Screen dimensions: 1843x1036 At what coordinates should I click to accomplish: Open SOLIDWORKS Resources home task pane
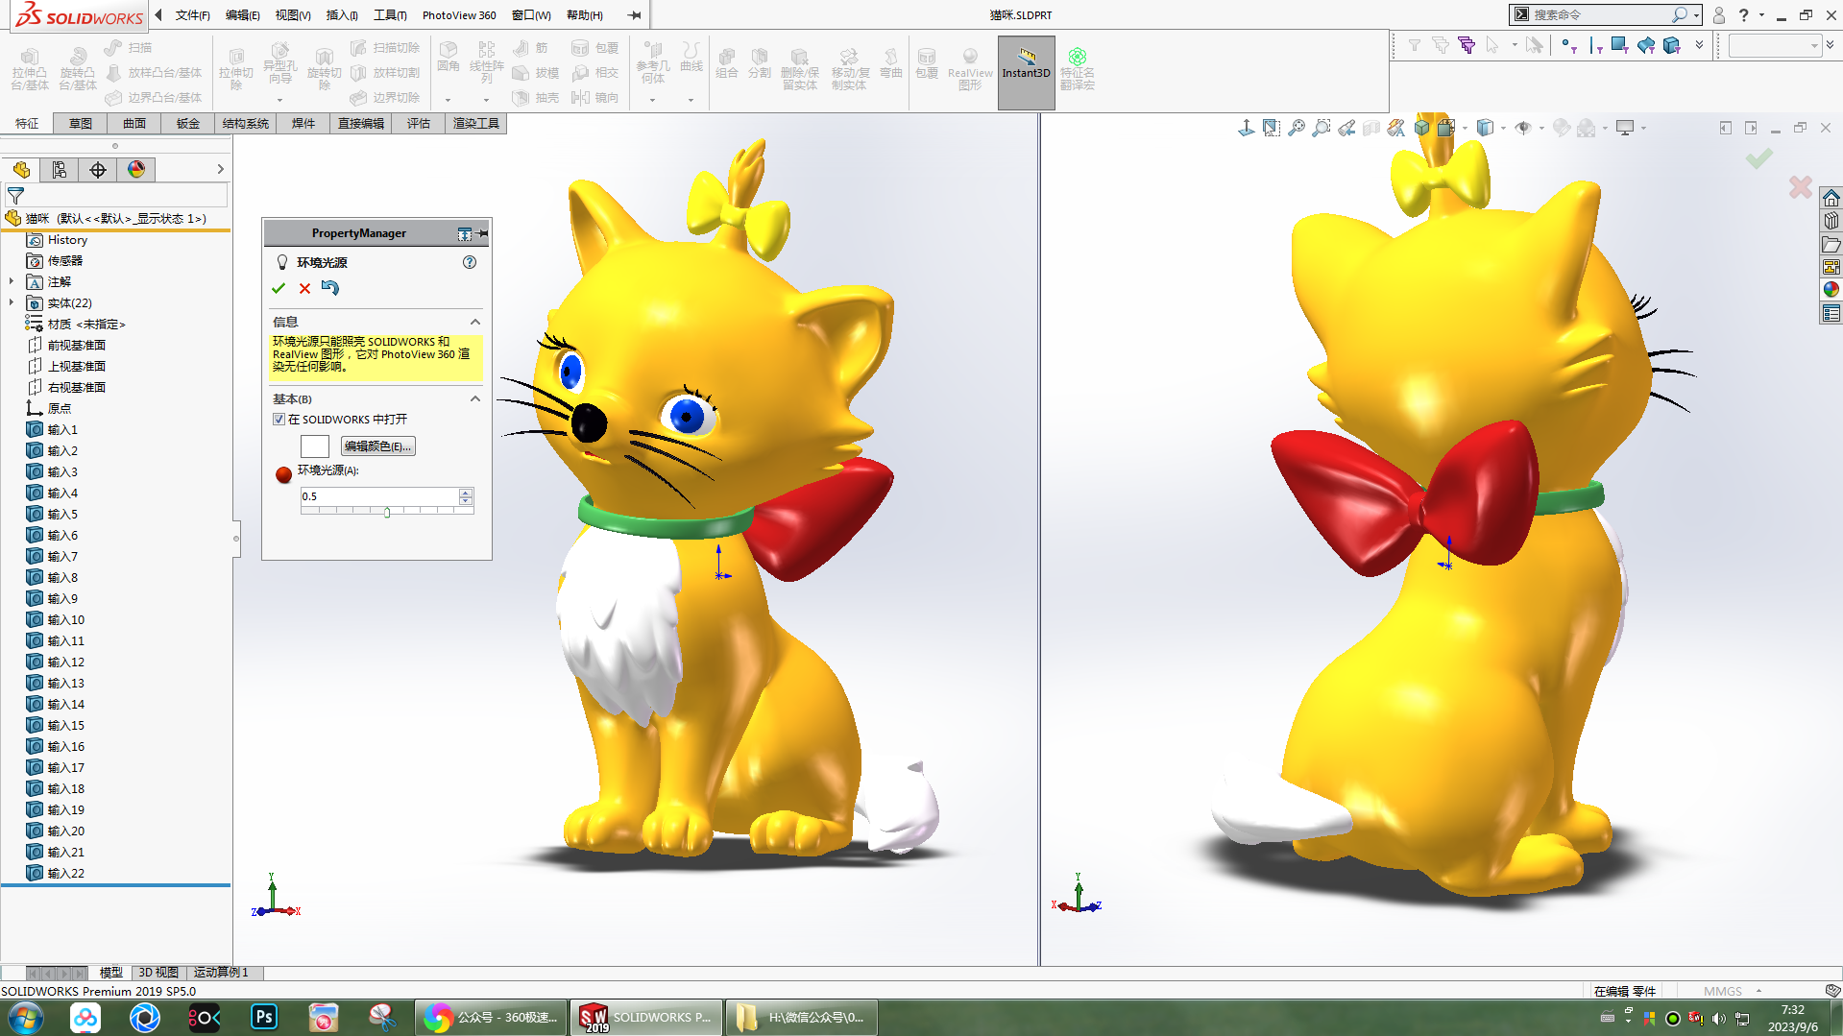1831,198
